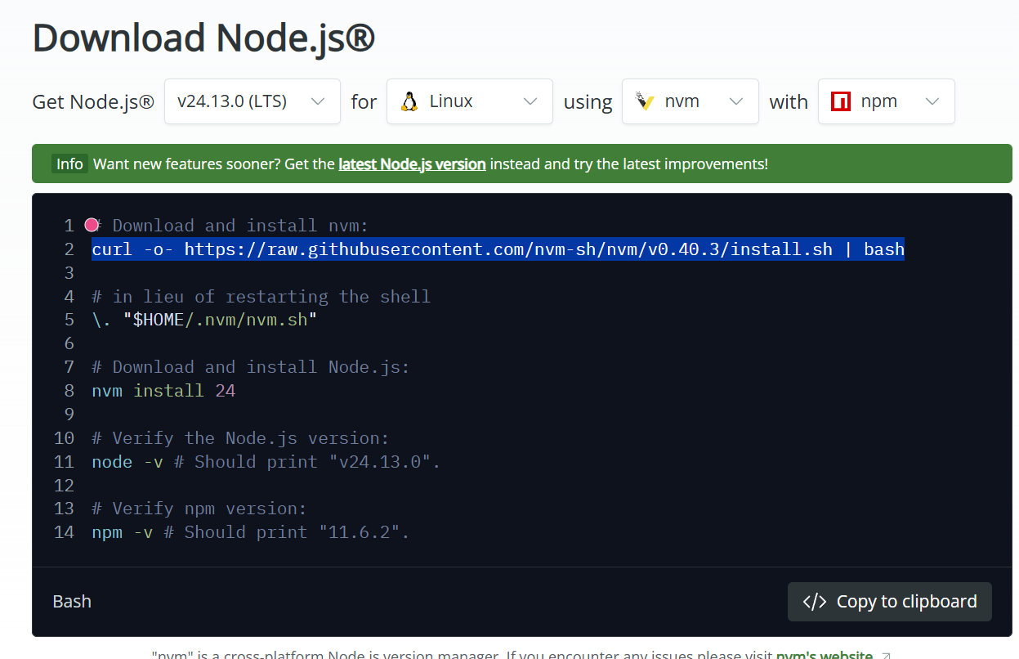This screenshot has width=1019, height=659.
Task: Click the Linux penguin icon
Action: 409,101
